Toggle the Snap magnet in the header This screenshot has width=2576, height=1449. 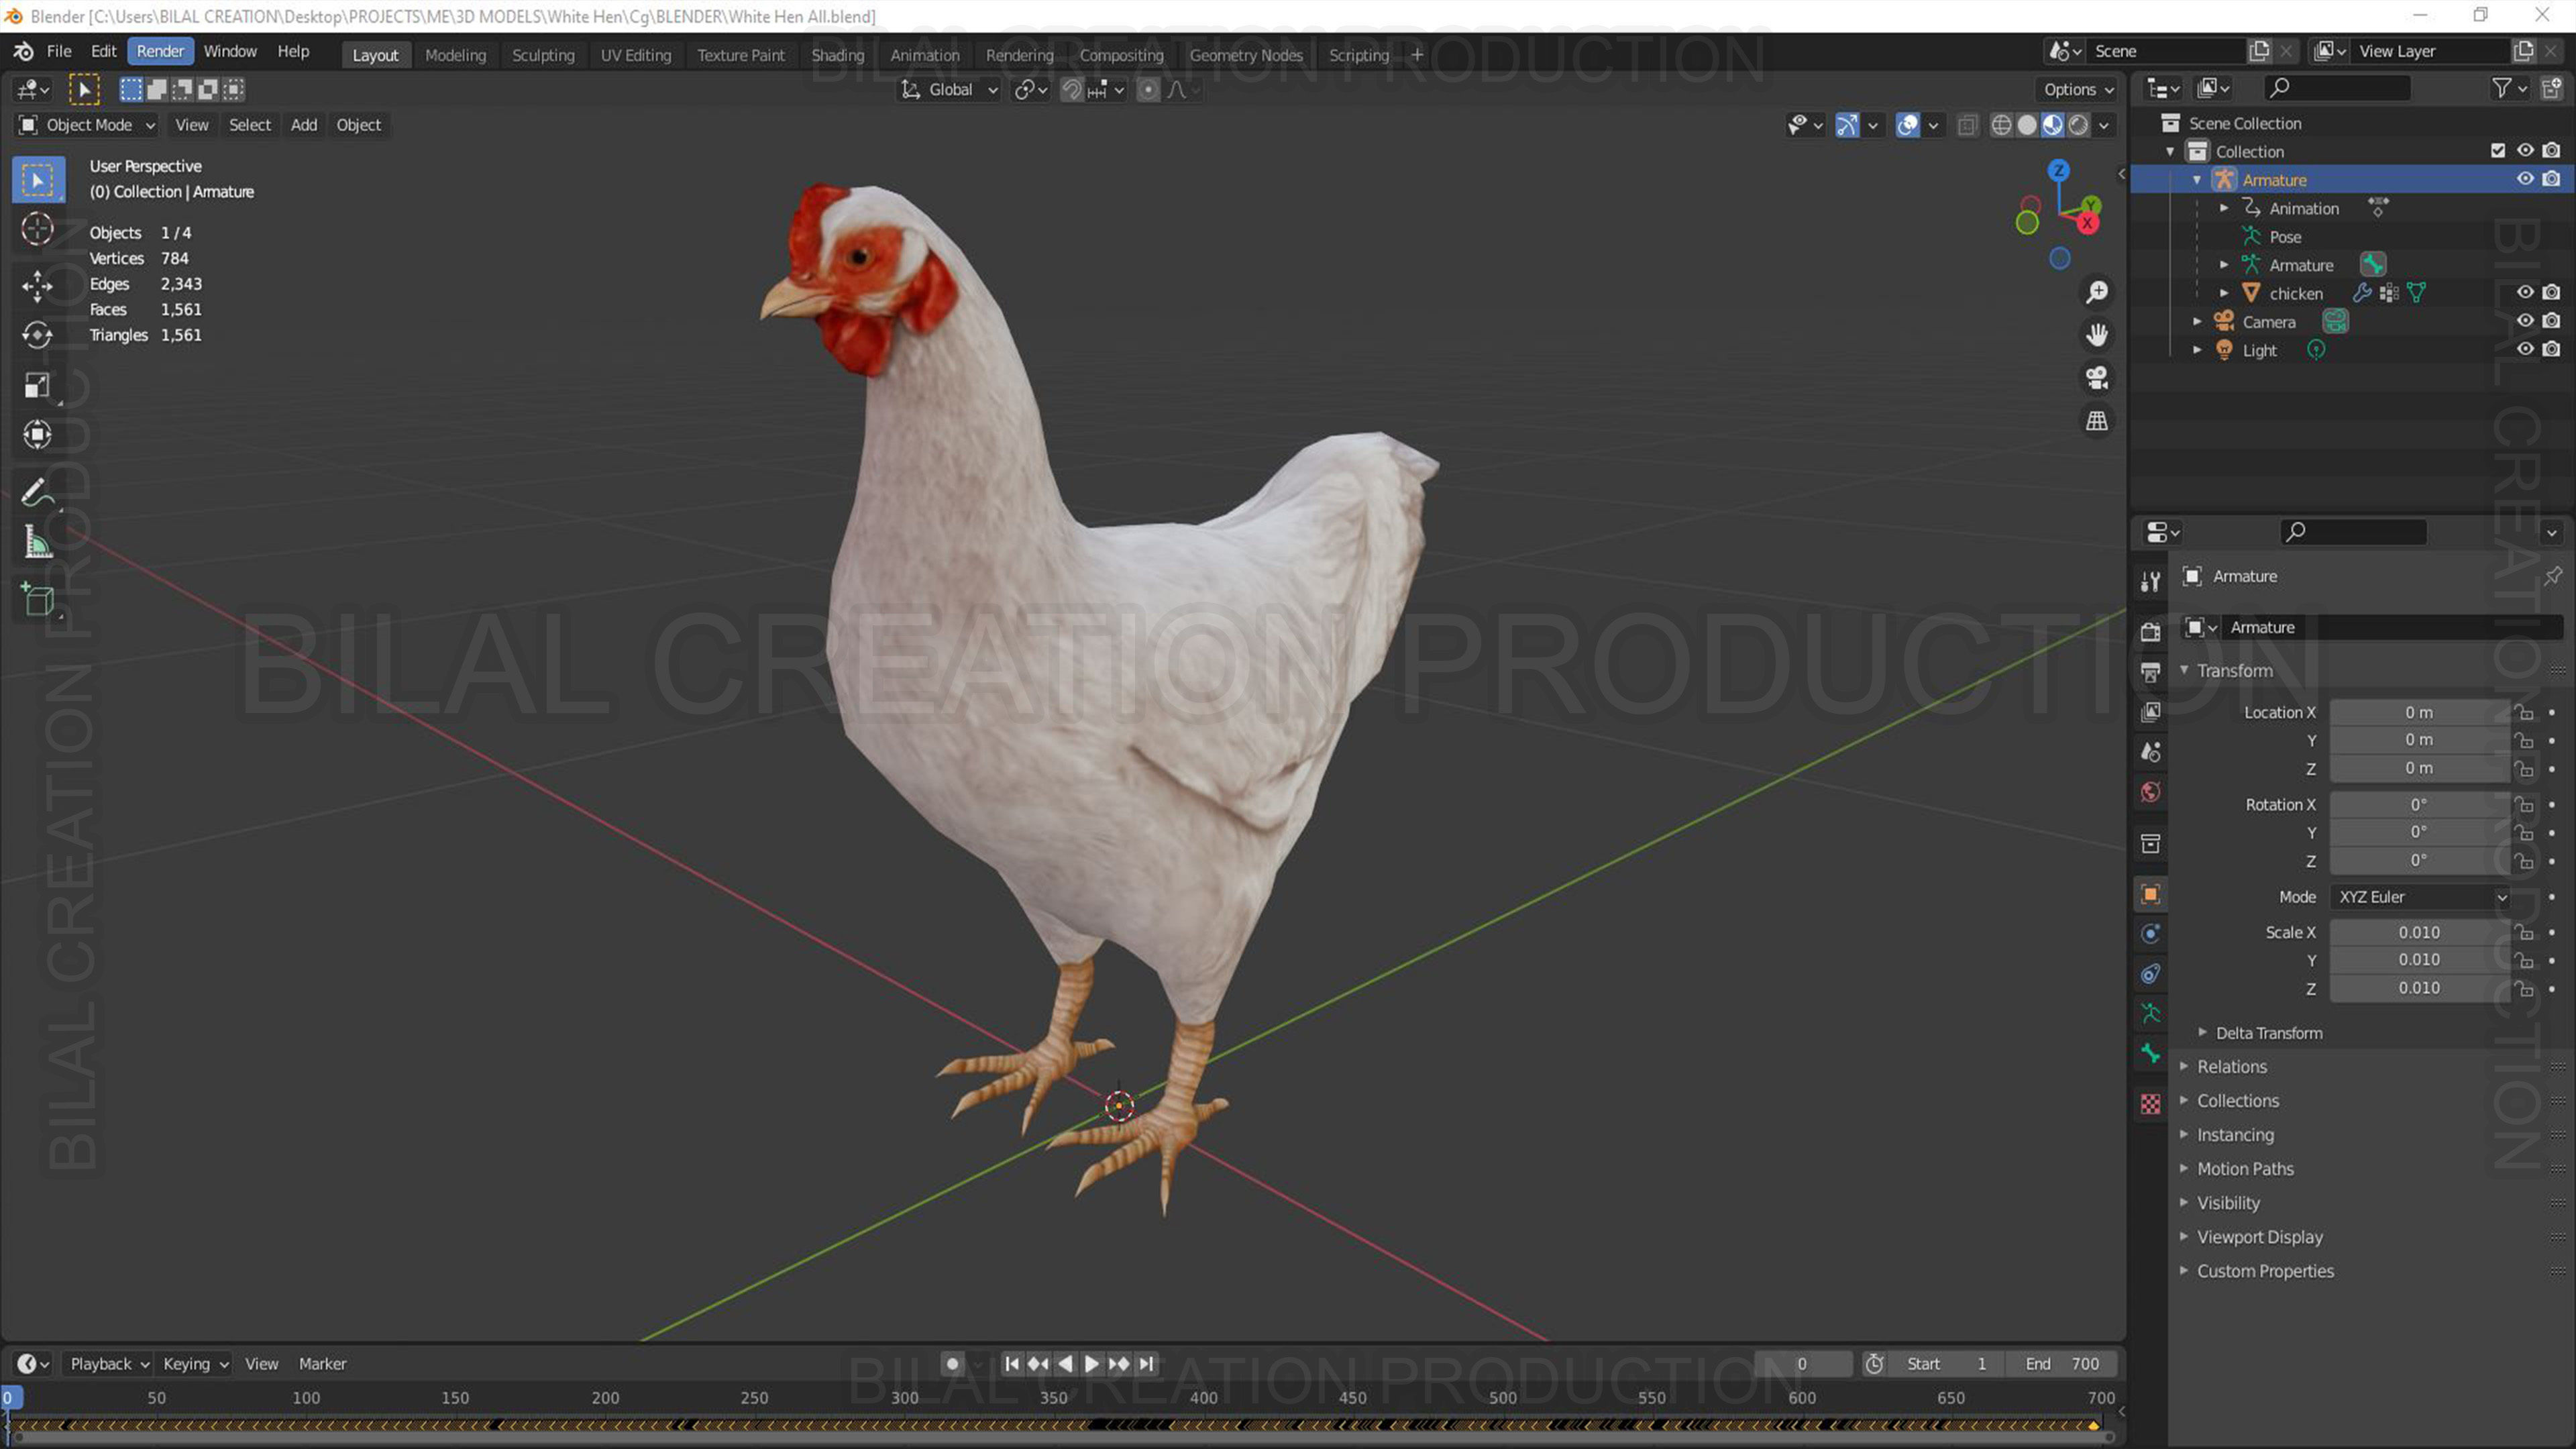pos(1072,90)
